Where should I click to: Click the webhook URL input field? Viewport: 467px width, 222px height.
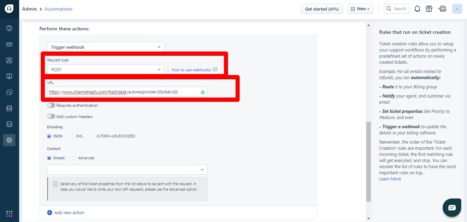[x=127, y=92]
